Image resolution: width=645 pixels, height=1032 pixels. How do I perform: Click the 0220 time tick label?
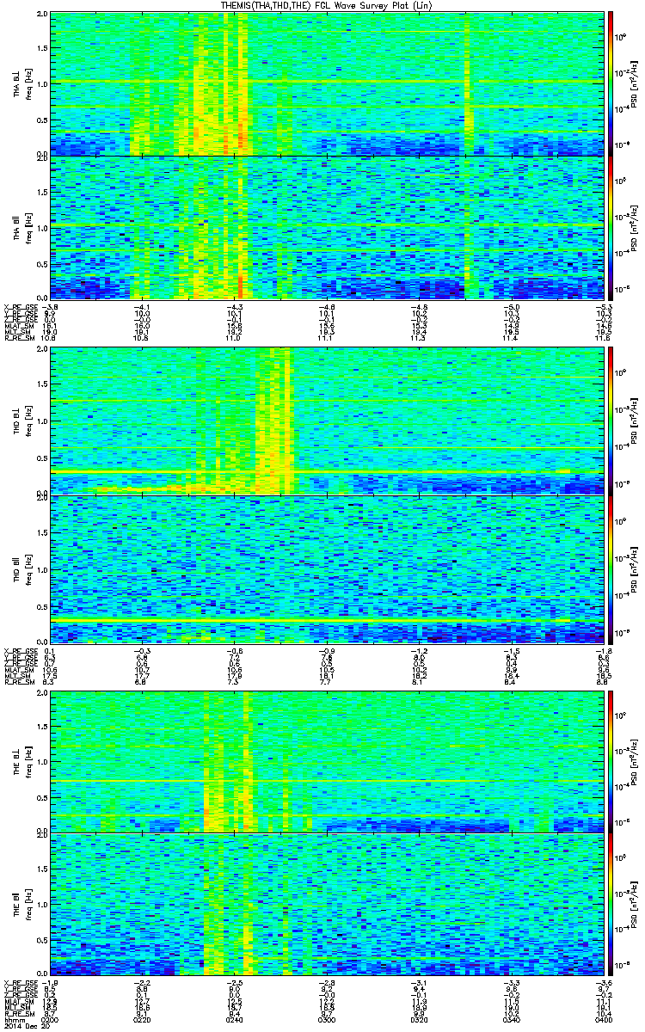[141, 1020]
